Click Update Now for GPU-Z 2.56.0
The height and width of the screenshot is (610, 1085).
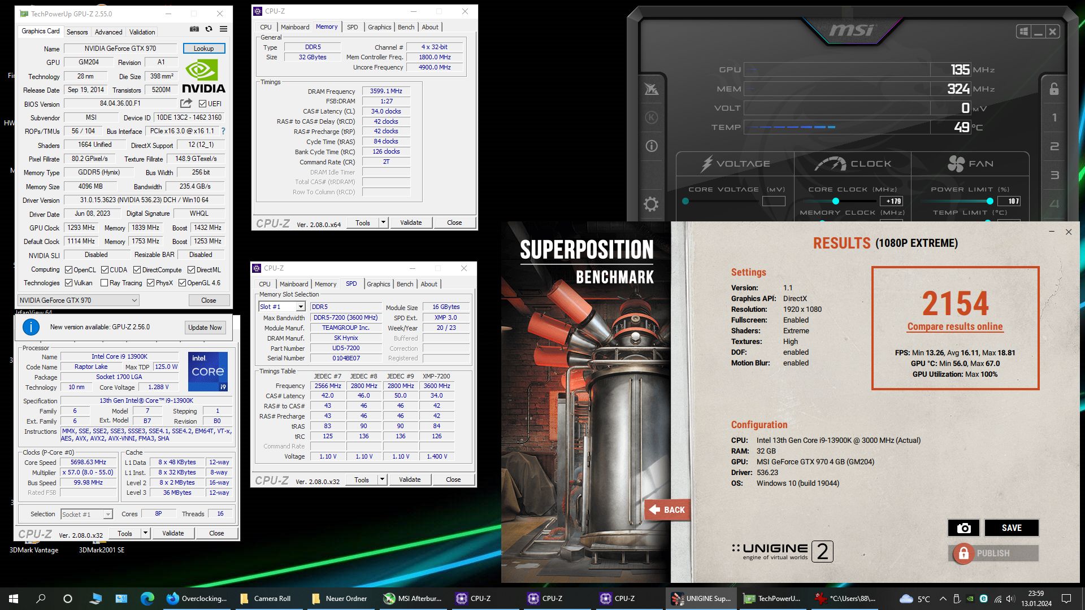tap(205, 328)
